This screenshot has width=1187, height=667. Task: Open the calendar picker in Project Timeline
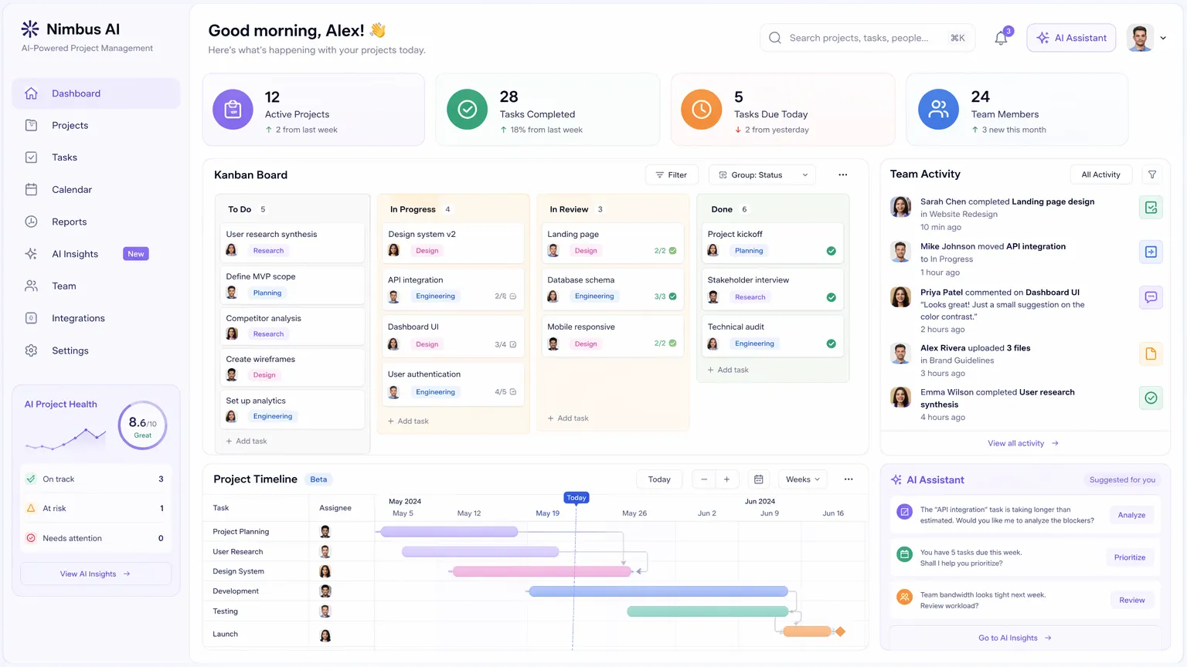point(758,479)
